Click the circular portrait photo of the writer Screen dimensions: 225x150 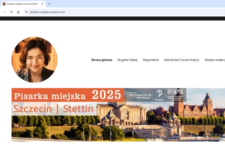click(34, 60)
